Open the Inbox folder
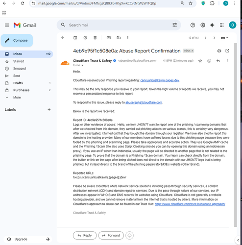Image resolution: width=242 pixels, height=245 pixels. coord(26,54)
